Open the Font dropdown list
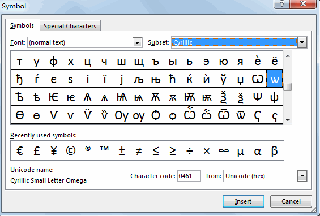 pos(138,42)
